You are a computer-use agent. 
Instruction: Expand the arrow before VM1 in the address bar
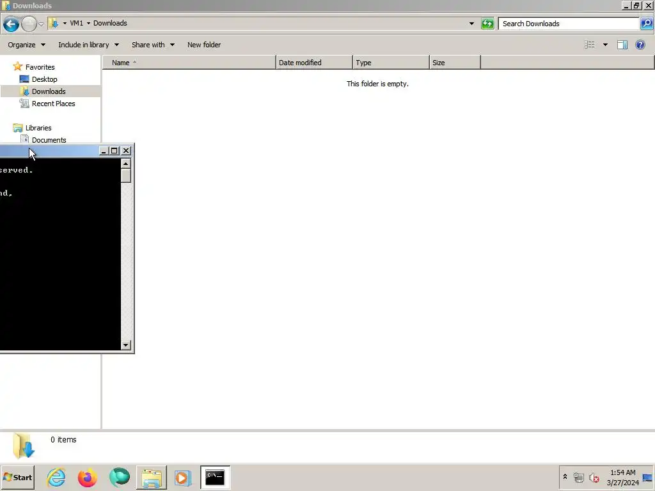[x=65, y=24]
